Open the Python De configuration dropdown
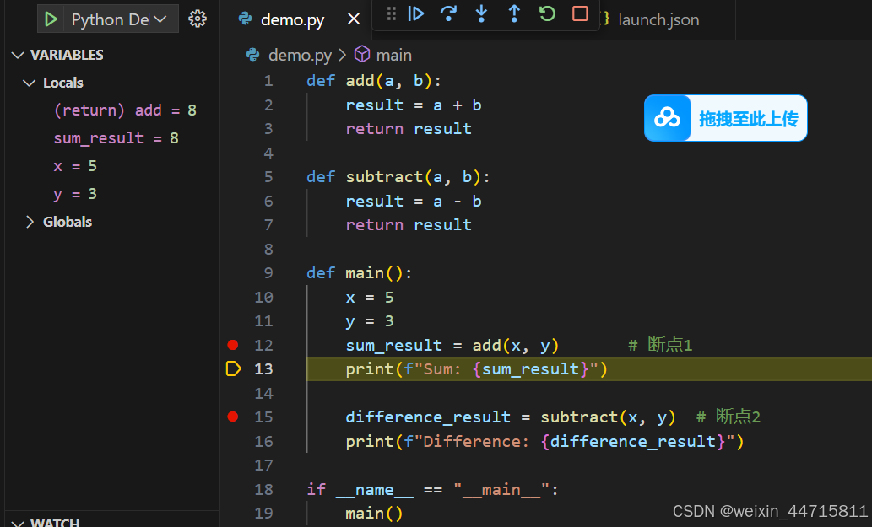This screenshot has width=872, height=527. pos(107,18)
